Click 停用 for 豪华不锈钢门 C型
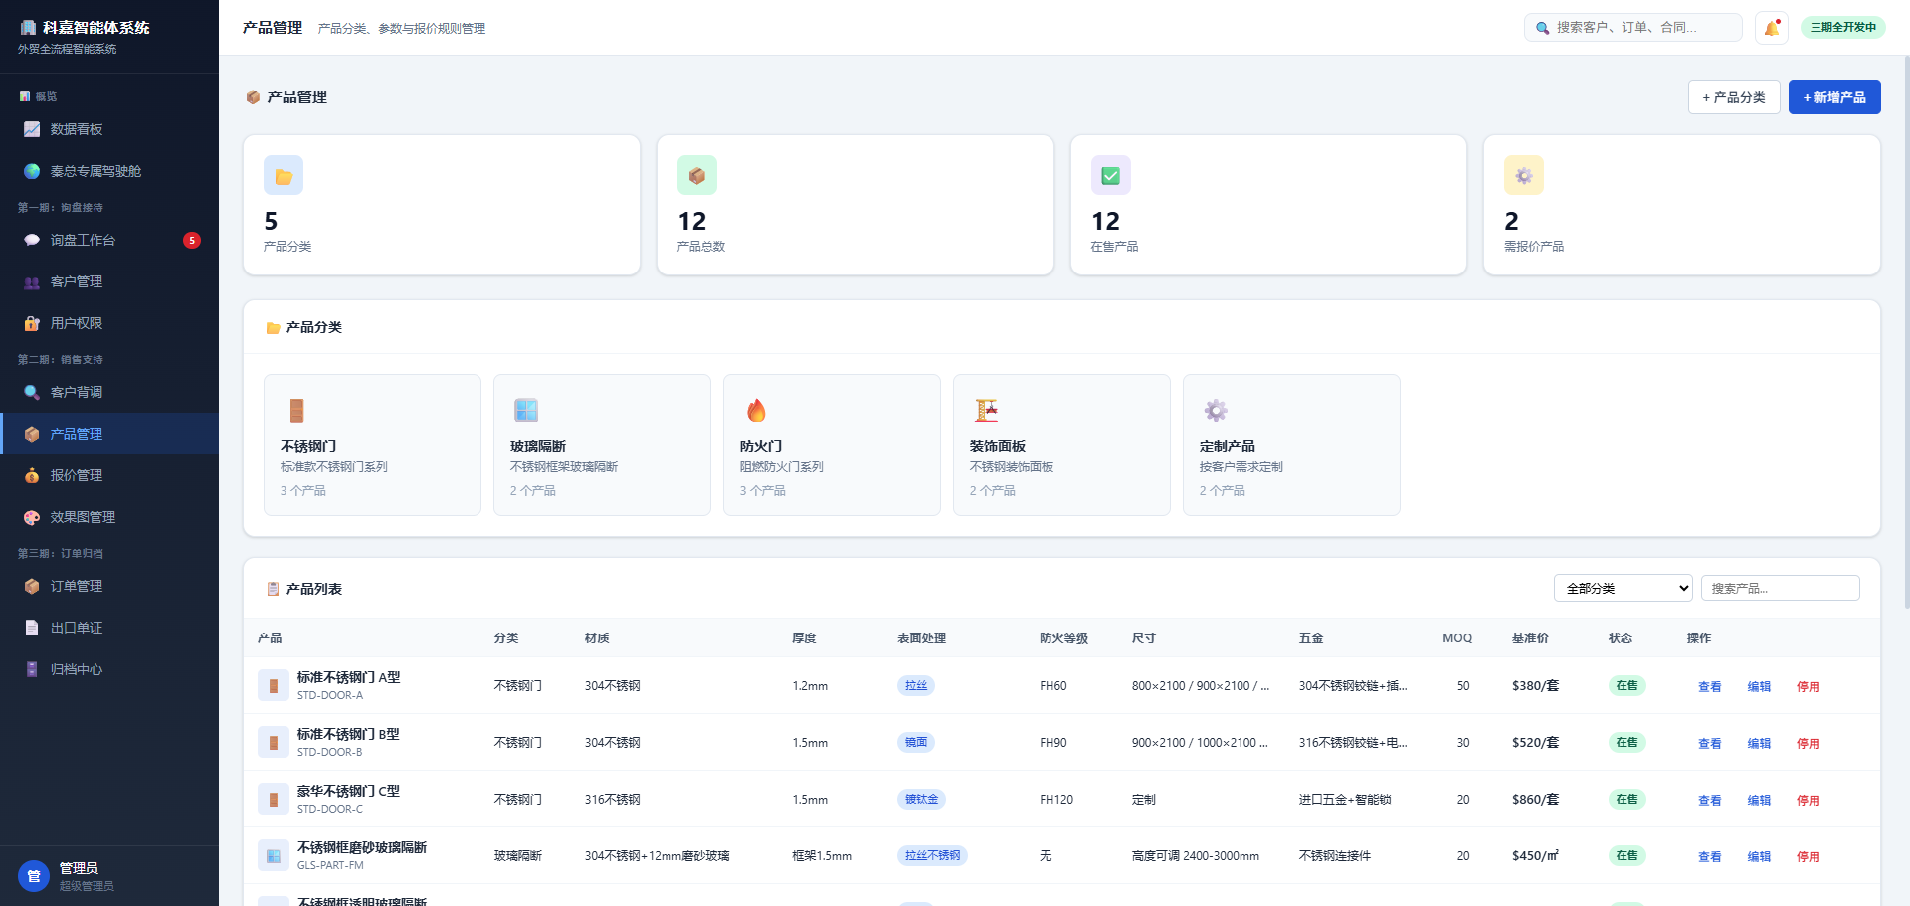Screen dimensions: 1910x906 tap(1808, 800)
